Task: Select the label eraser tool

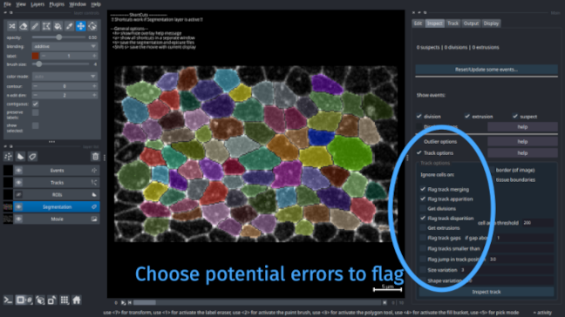Action: pyautogui.click(x=24, y=26)
